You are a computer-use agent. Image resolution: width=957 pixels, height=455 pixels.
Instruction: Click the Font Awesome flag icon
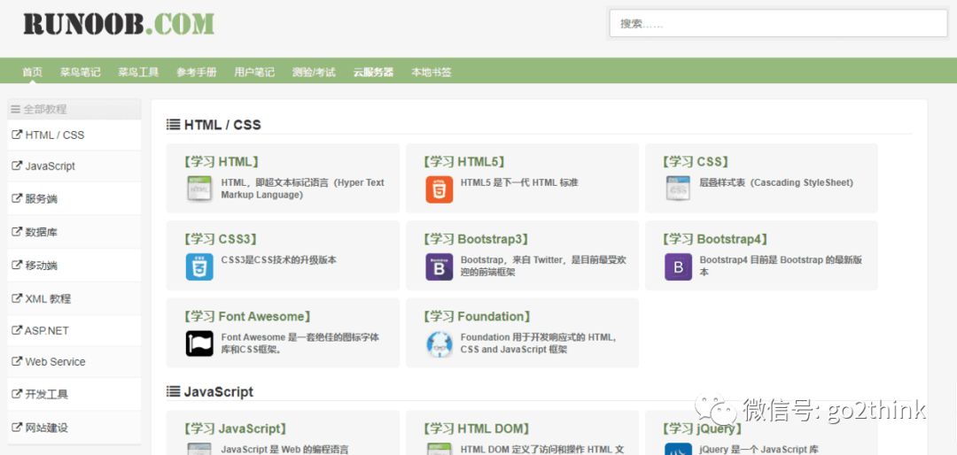pos(199,343)
